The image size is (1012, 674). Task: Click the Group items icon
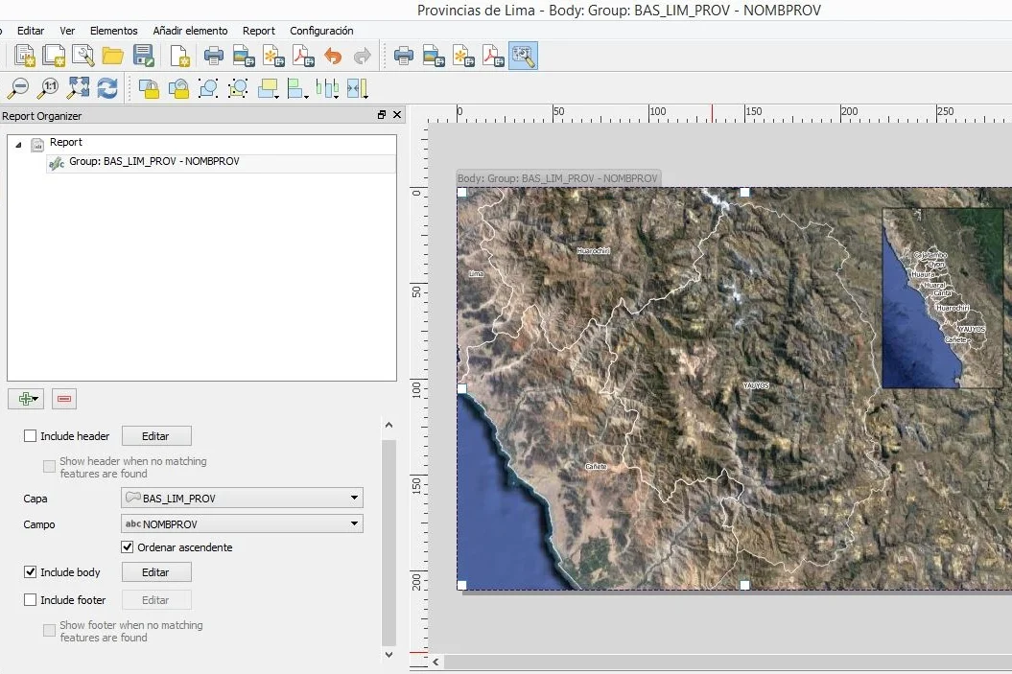pyautogui.click(x=208, y=88)
